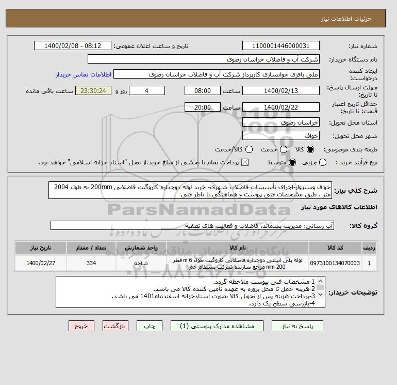Click the delivery province field خراسان رضوی
The height and width of the screenshot is (385, 397).
coord(281,122)
